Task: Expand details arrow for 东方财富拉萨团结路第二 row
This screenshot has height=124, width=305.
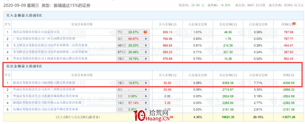Action: click(x=146, y=52)
